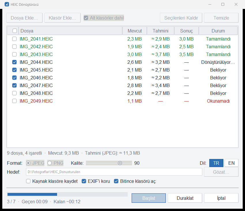This screenshot has width=245, height=211.
Task: Pause conversion with the Duraklat button
Action: (185, 198)
